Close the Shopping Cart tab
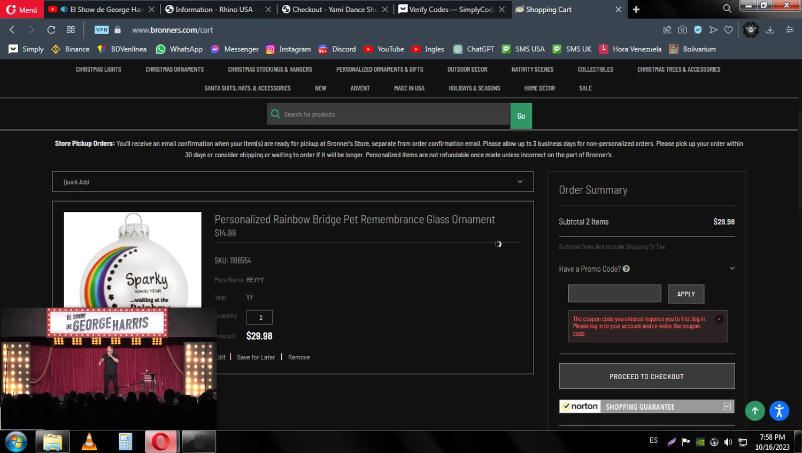 pyautogui.click(x=619, y=9)
